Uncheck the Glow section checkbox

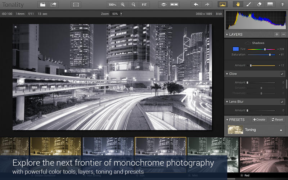[282, 74]
